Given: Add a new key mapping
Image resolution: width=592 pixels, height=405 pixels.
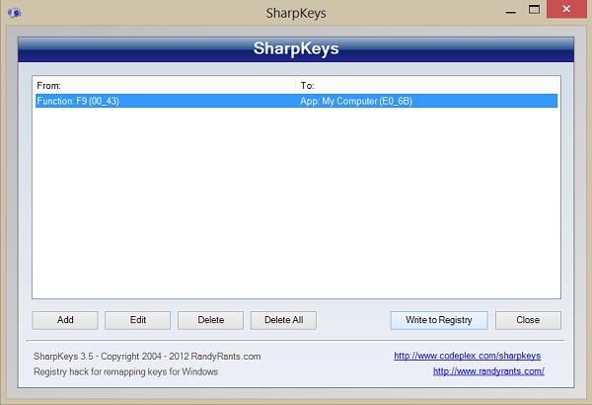Looking at the screenshot, I should click(x=65, y=320).
